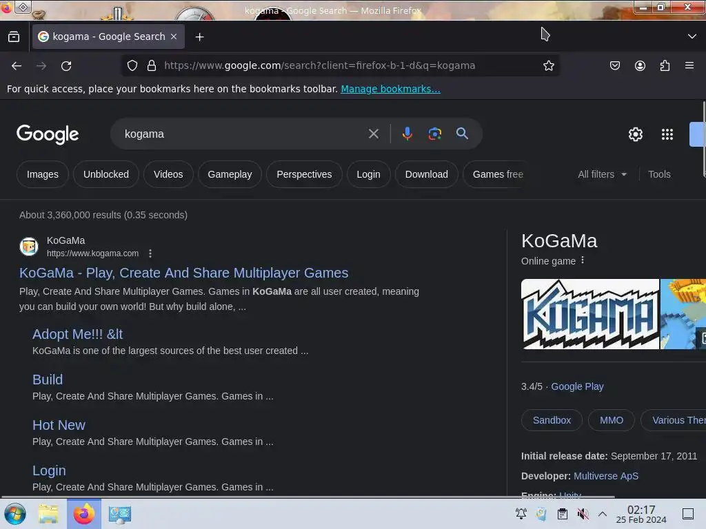Open the Multiverse ApS developer link
The image size is (706, 529).
[606, 476]
